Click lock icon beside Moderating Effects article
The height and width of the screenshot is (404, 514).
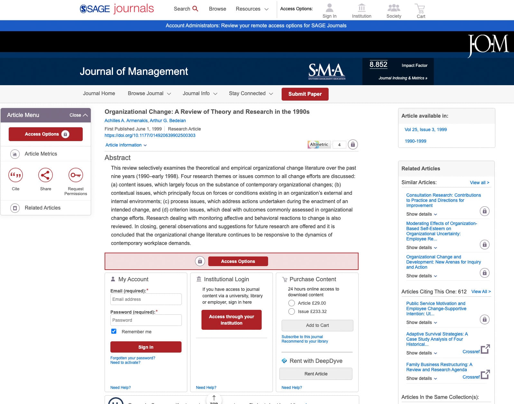484,245
